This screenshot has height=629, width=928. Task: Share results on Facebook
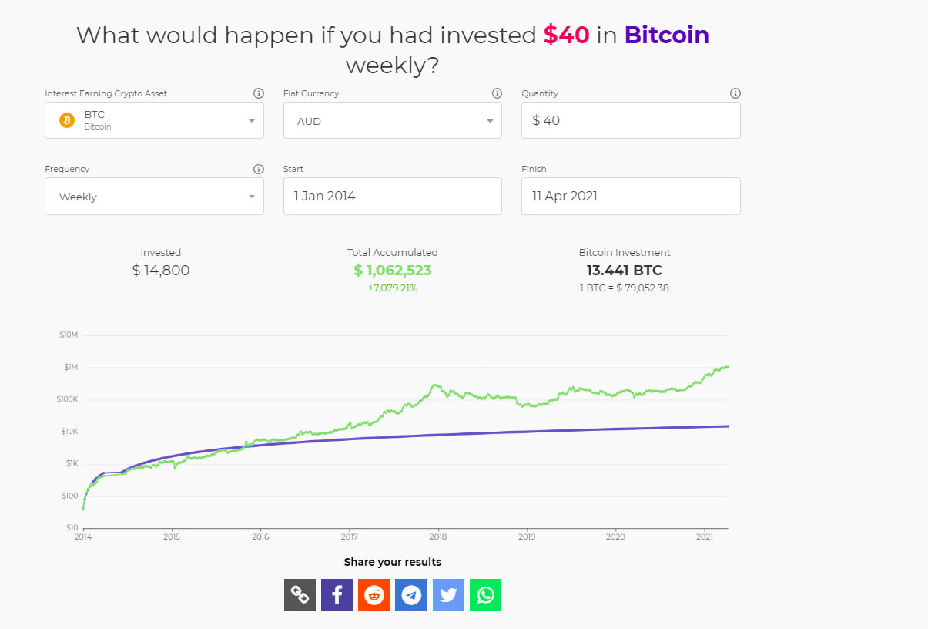[337, 595]
